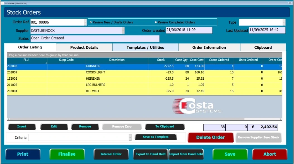Open the Supplier dropdown arrow
The height and width of the screenshot is (164, 294).
123,30
